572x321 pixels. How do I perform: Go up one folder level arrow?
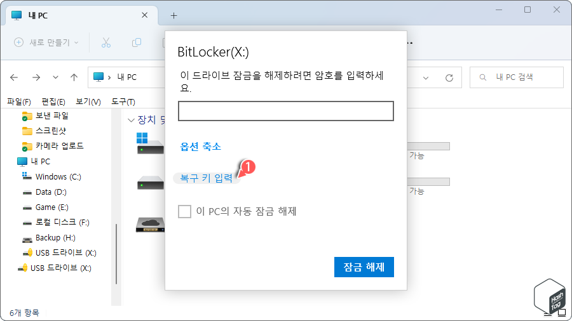click(x=74, y=77)
